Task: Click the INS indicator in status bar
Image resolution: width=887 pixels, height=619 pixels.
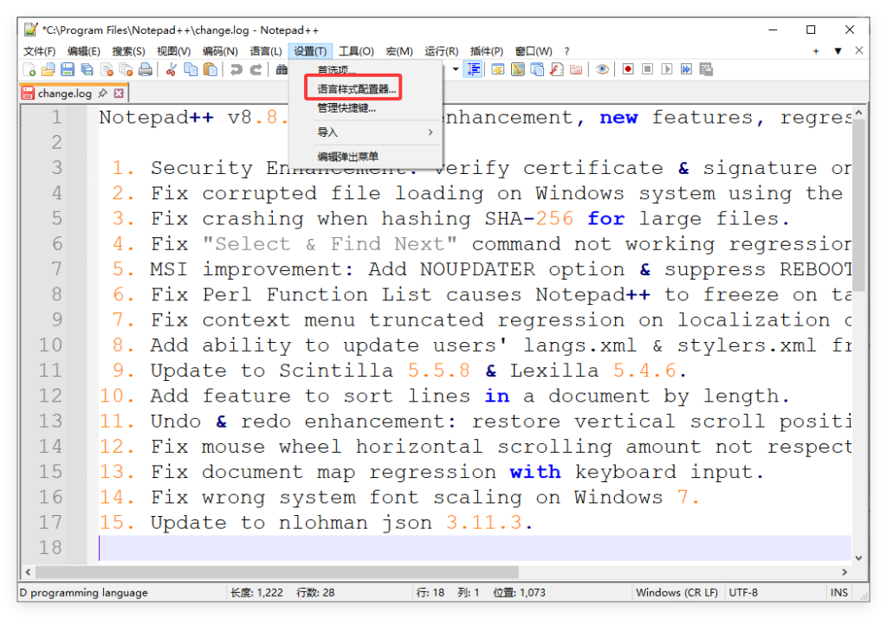Action: pos(838,592)
